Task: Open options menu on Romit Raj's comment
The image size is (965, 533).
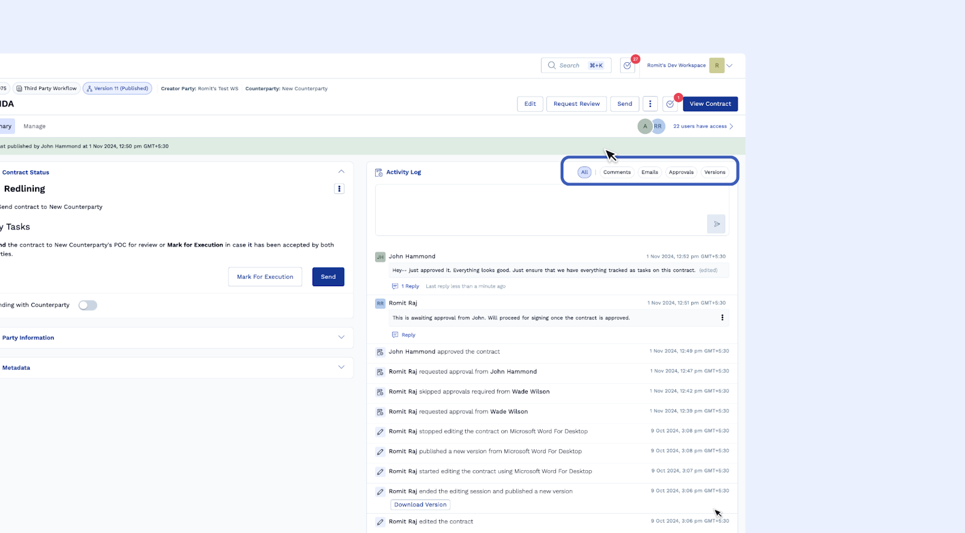Action: pyautogui.click(x=722, y=318)
